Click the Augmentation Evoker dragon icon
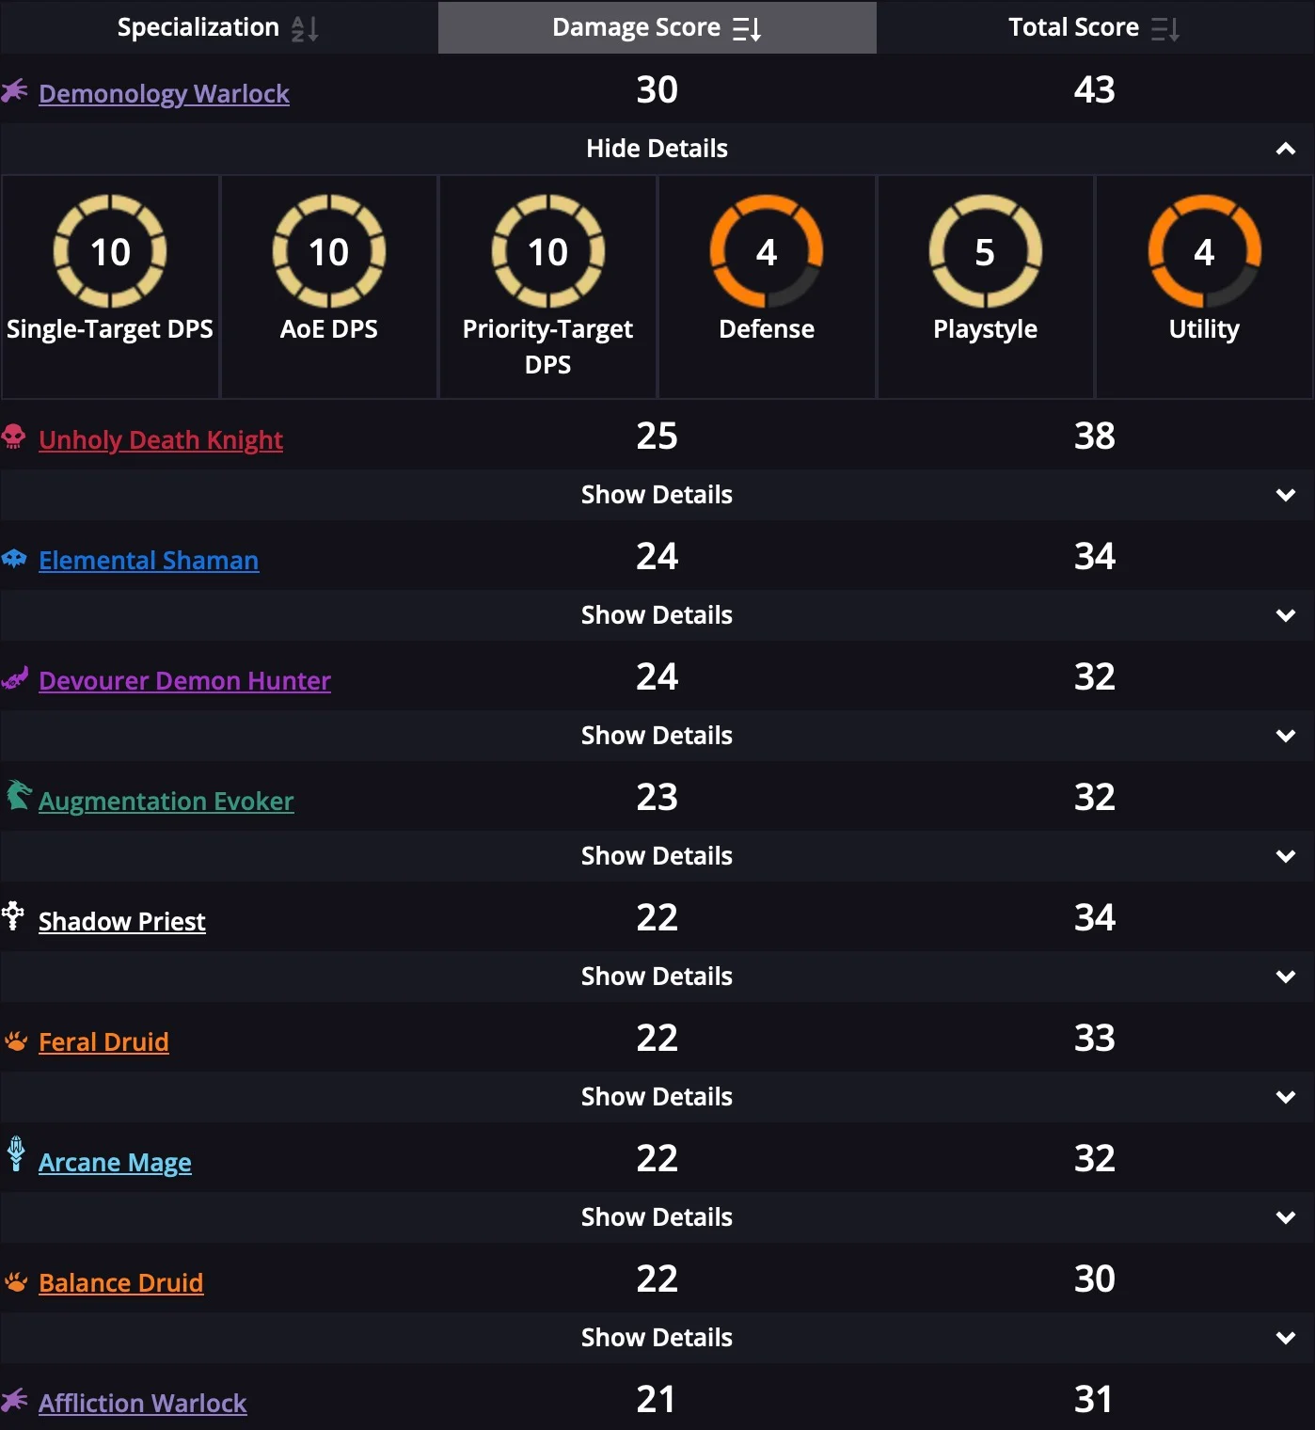 (18, 796)
